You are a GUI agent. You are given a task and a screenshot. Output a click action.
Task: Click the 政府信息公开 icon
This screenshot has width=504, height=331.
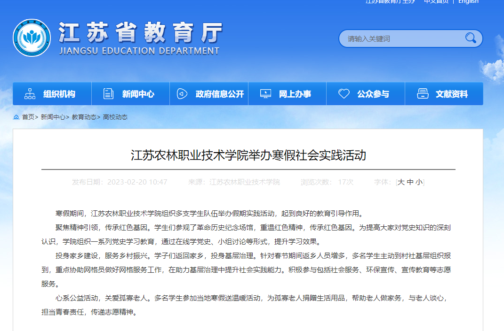point(182,94)
